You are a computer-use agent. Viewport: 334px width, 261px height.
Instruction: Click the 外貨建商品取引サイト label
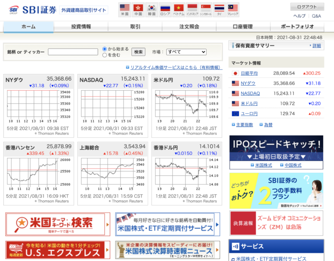click(83, 10)
